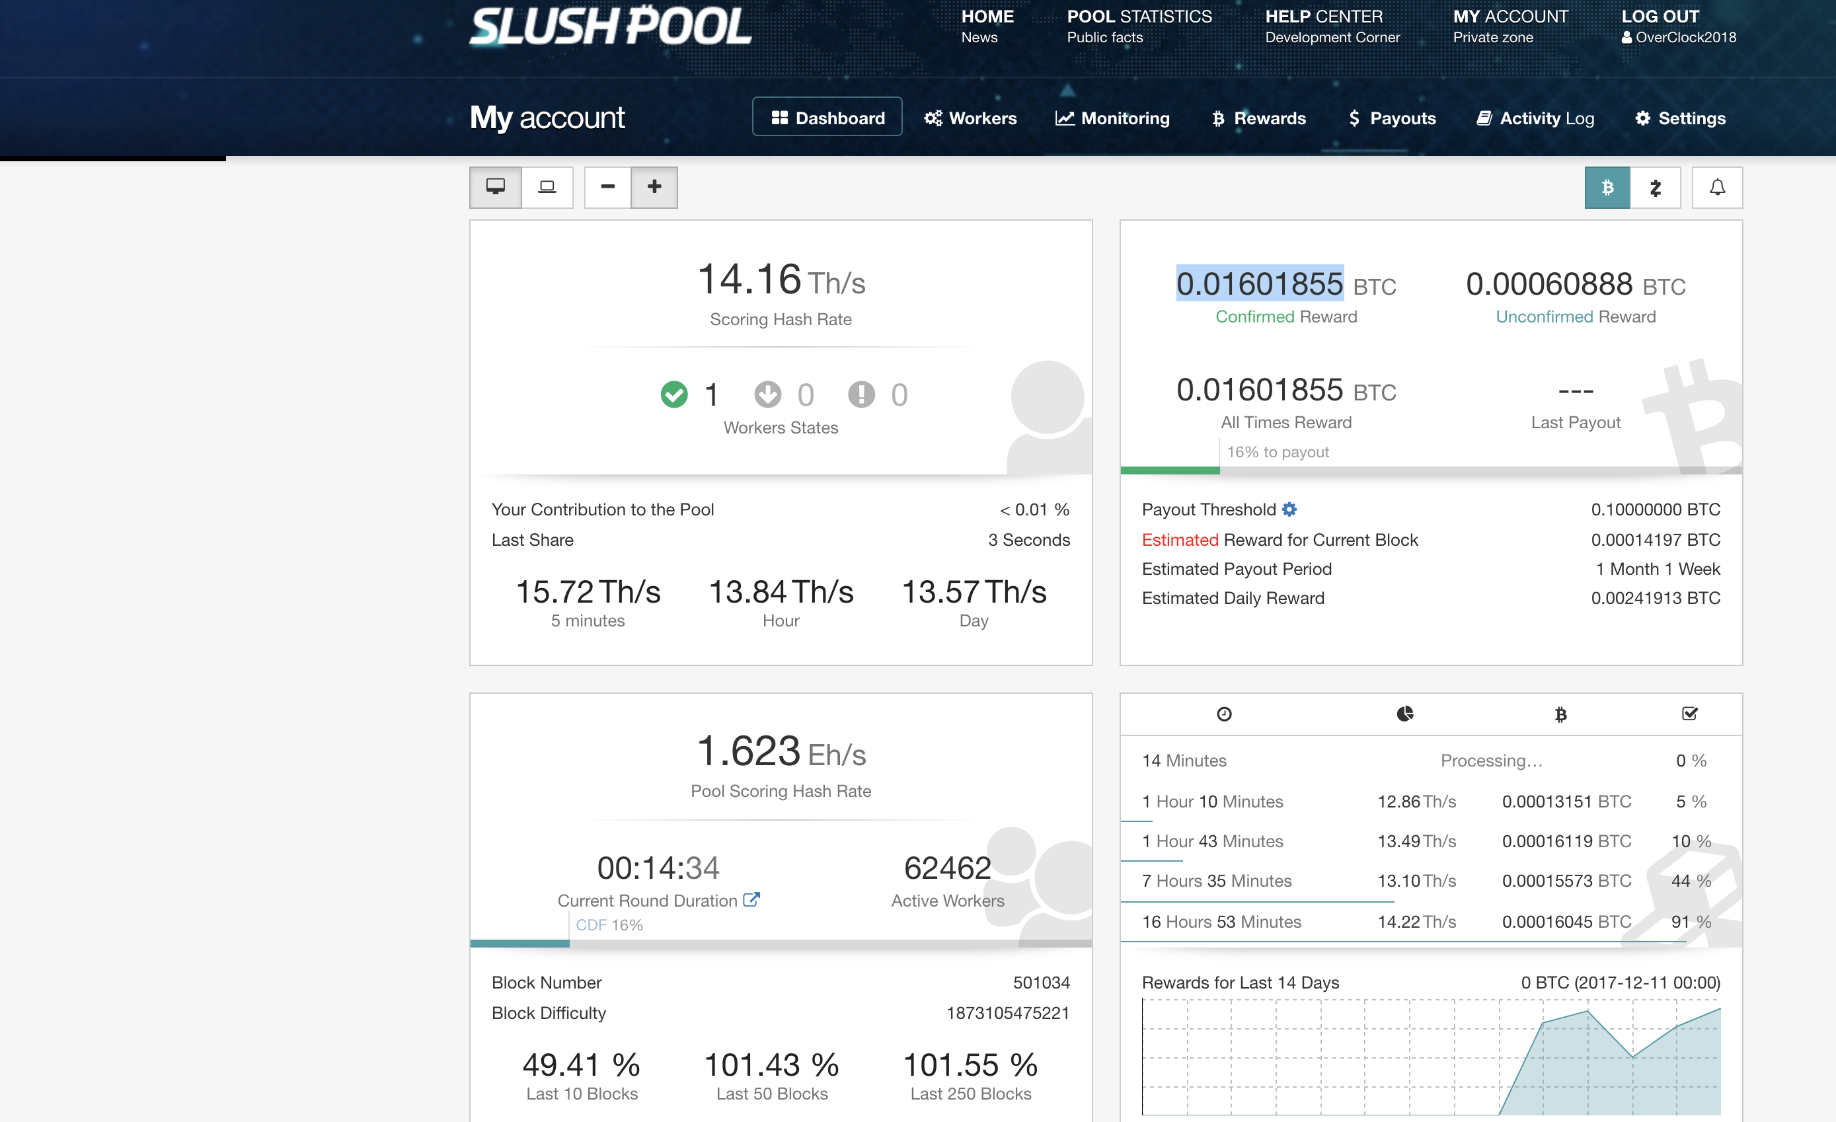Click the All Times Reward 0.01601855 value
The image size is (1836, 1122).
pos(1259,389)
